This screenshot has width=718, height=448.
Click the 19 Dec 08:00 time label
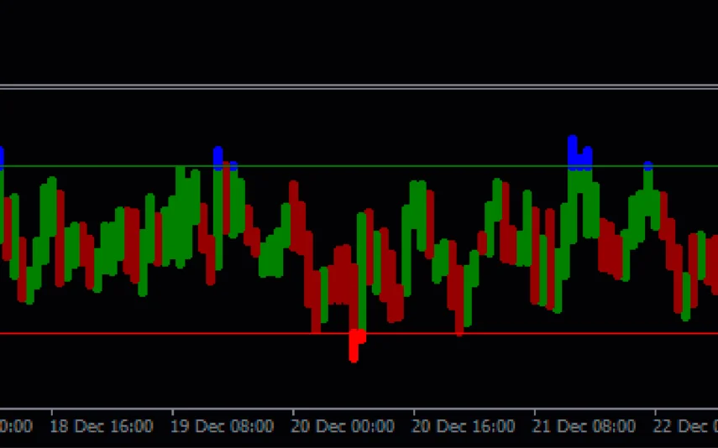tap(222, 427)
